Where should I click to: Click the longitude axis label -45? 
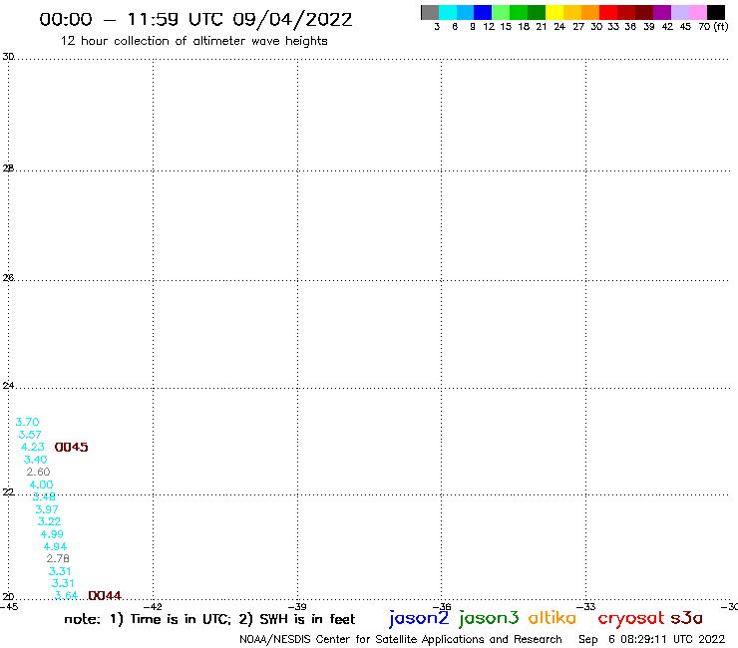pyautogui.click(x=9, y=606)
